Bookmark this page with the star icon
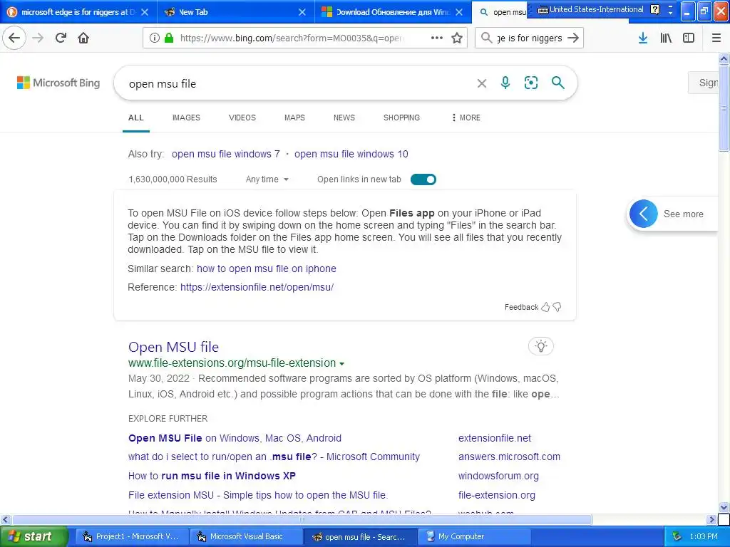The image size is (730, 547). (457, 38)
